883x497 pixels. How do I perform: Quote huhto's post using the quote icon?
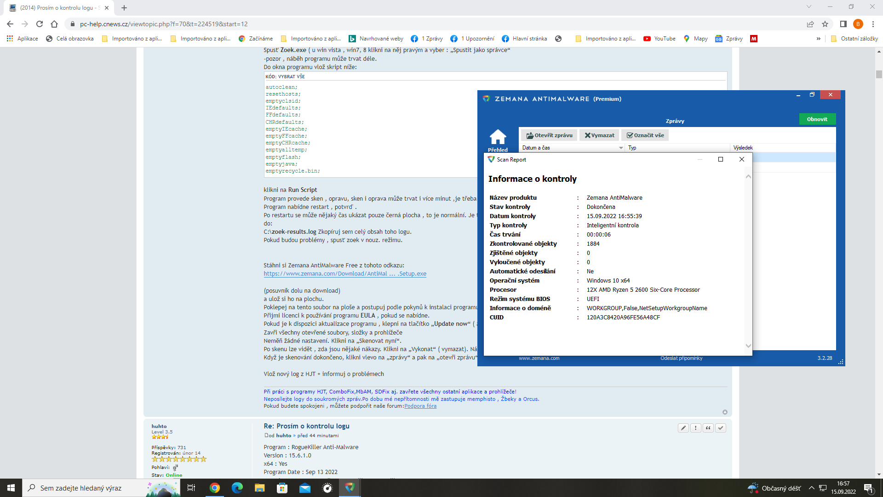coord(708,428)
